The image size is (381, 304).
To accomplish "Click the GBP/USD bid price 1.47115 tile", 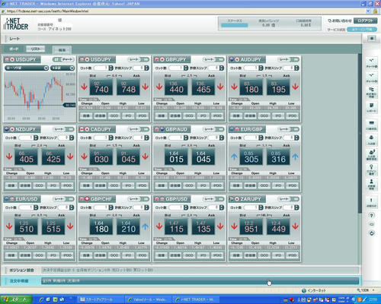I will pos(176,226).
